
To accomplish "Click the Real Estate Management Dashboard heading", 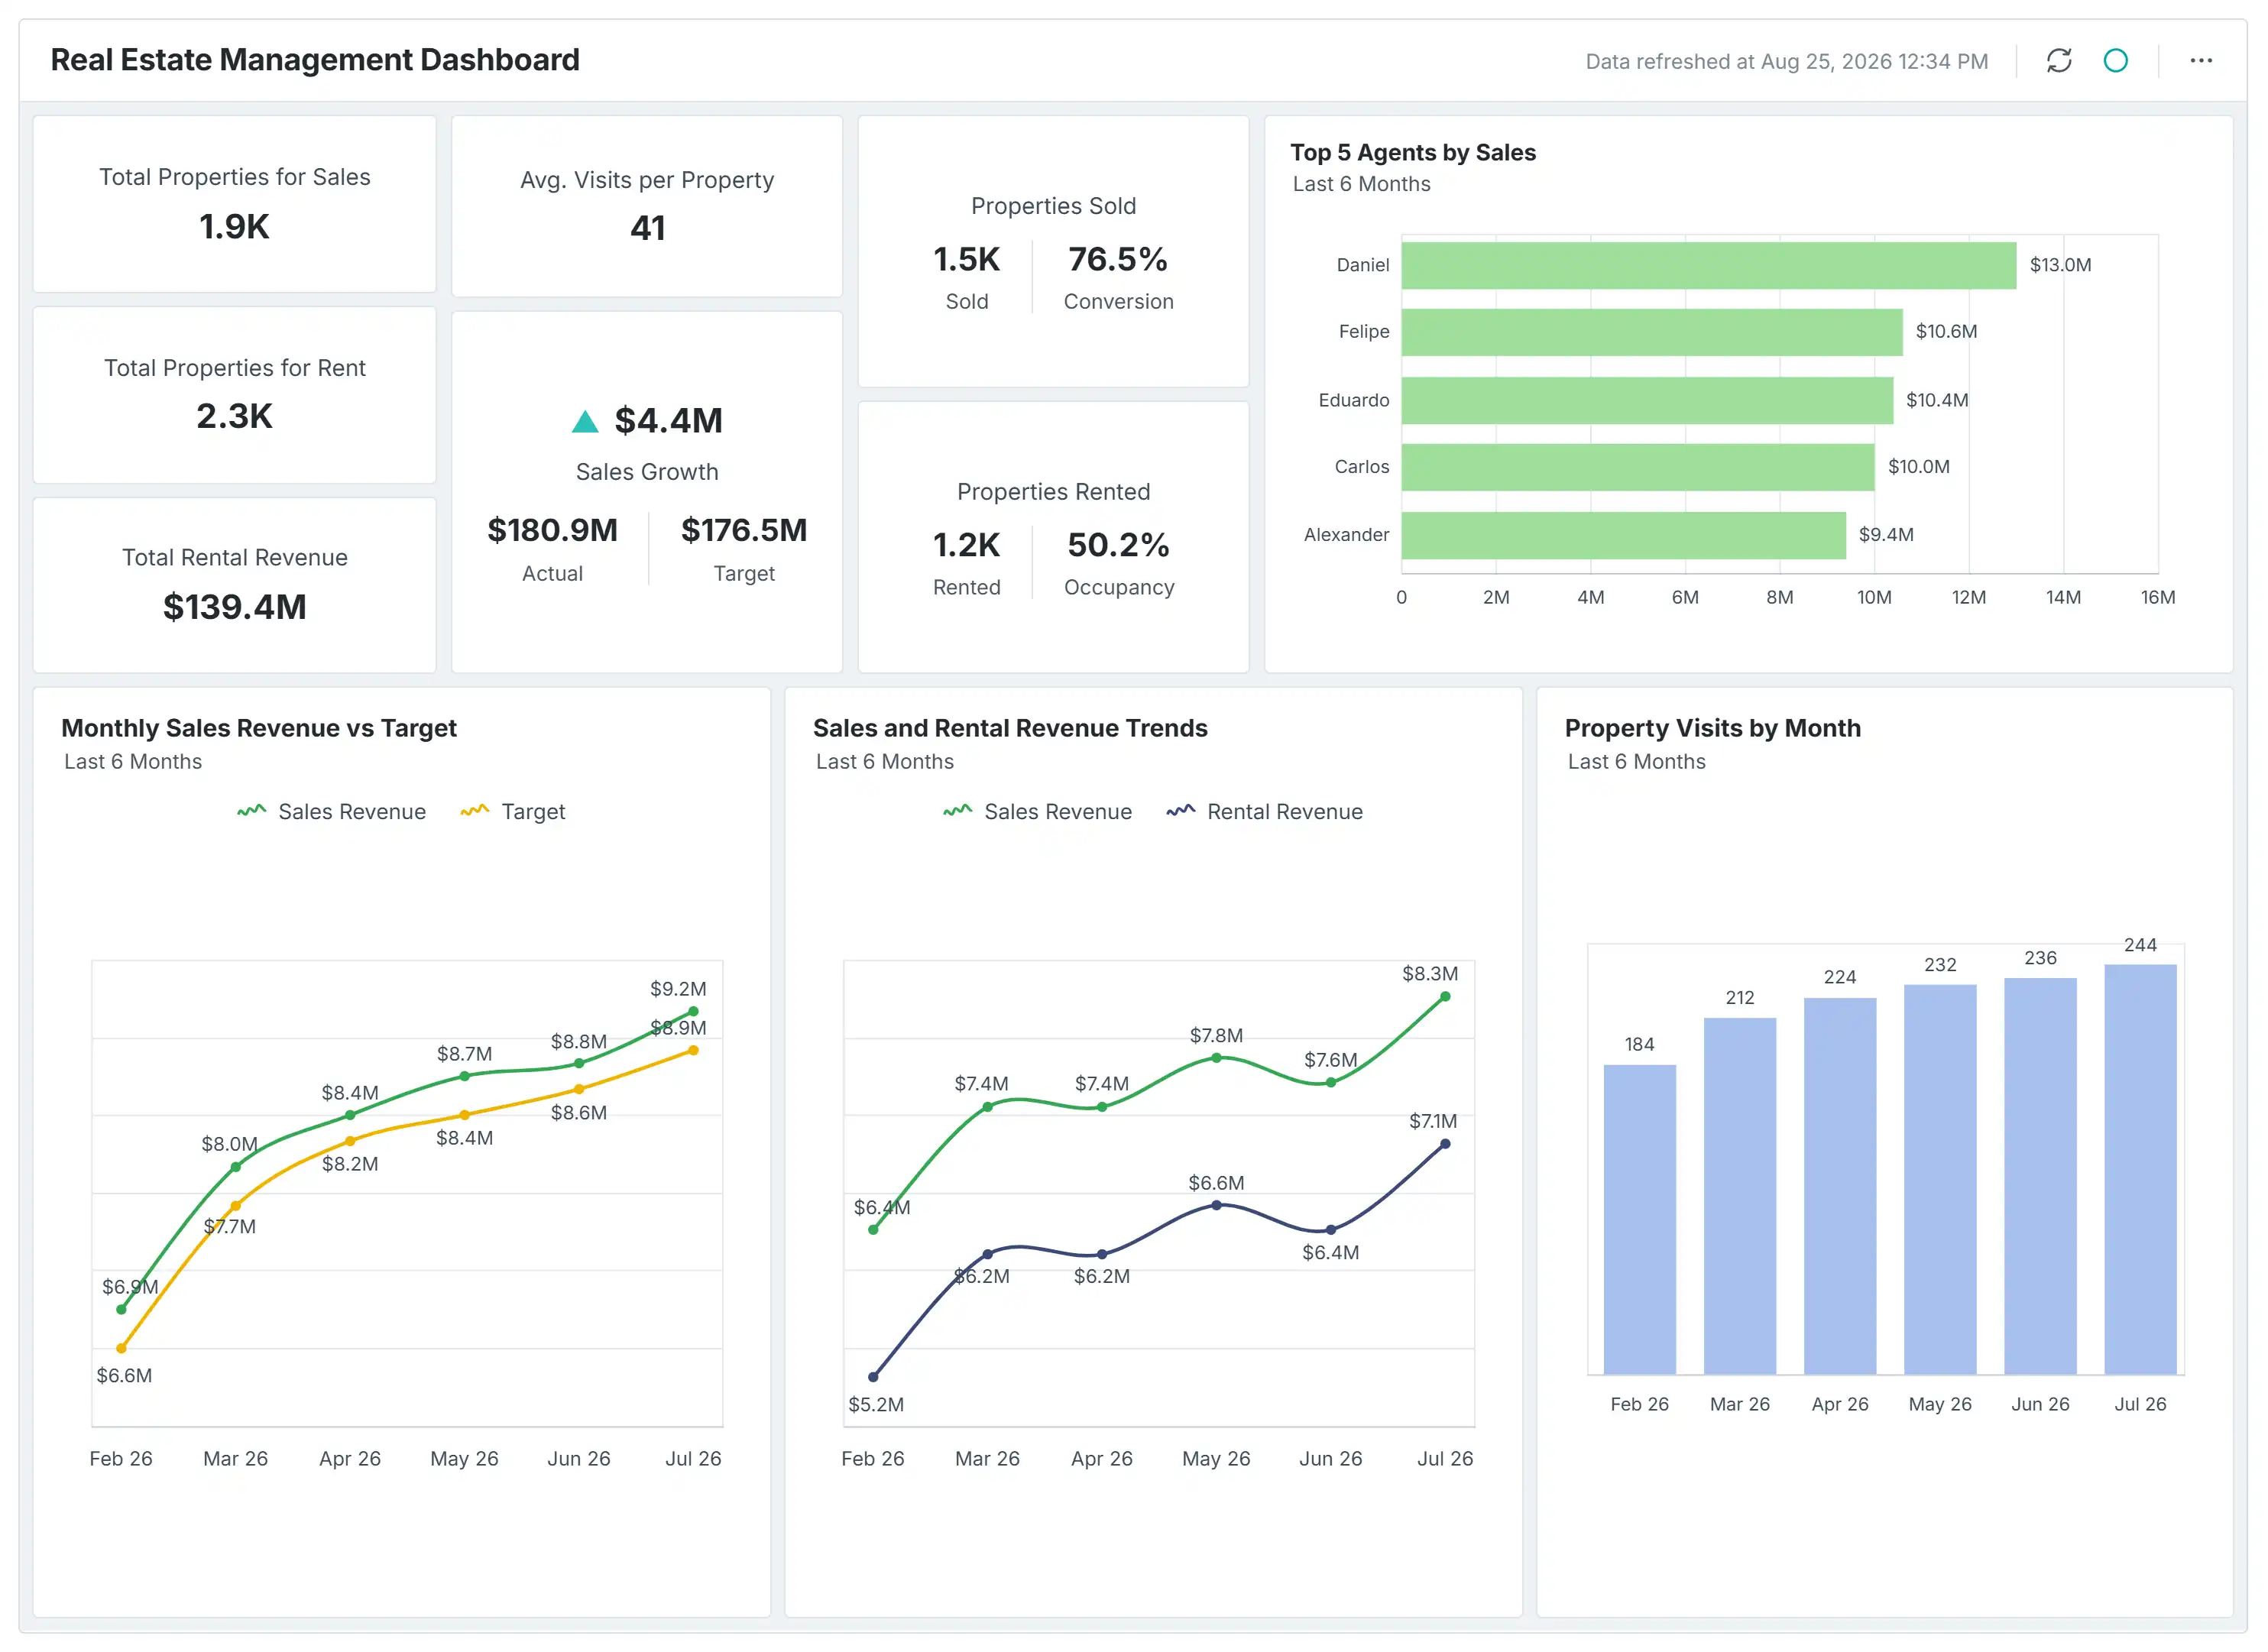I will point(315,60).
